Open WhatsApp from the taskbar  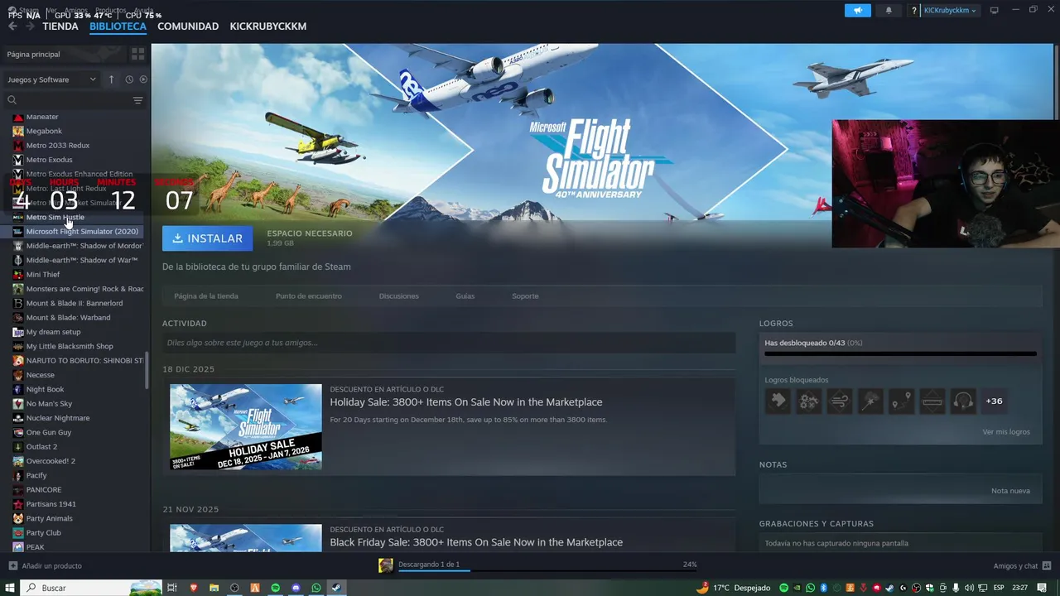pos(316,588)
